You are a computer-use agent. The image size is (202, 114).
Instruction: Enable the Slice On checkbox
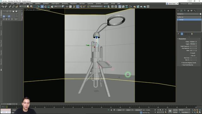point(191,56)
